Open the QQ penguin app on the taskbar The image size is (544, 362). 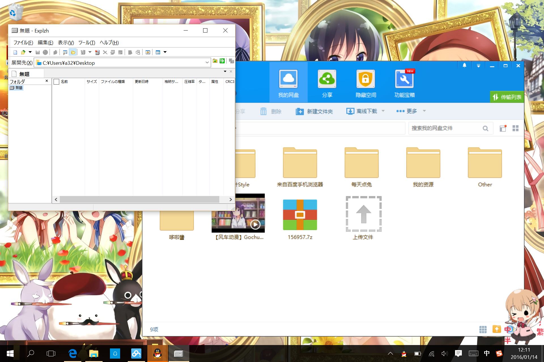(x=158, y=354)
